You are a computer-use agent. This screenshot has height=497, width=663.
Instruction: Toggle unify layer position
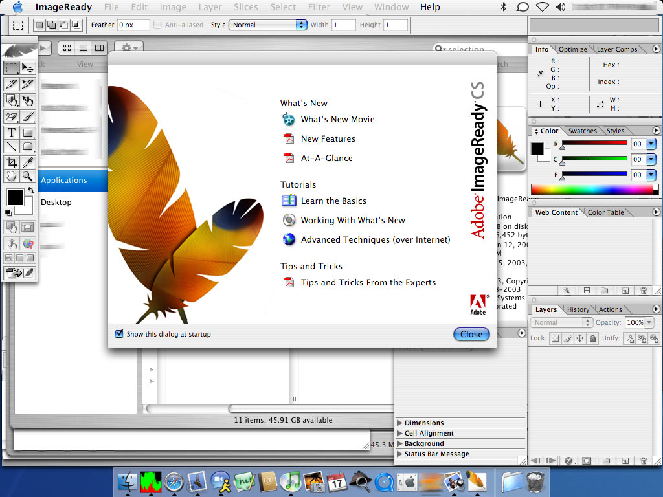click(x=629, y=338)
